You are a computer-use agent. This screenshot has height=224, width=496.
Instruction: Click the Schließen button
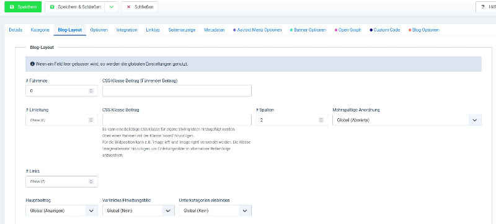pos(139,7)
